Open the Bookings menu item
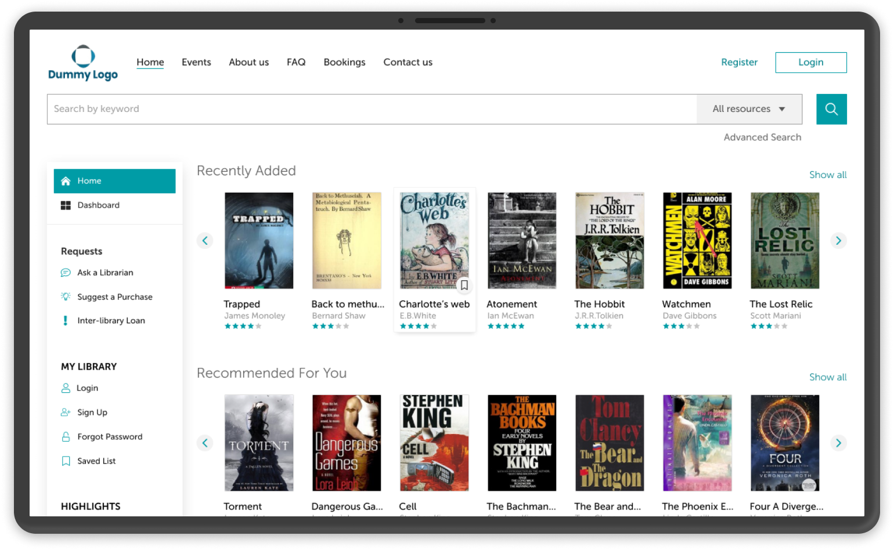This screenshot has width=894, height=550. click(344, 62)
